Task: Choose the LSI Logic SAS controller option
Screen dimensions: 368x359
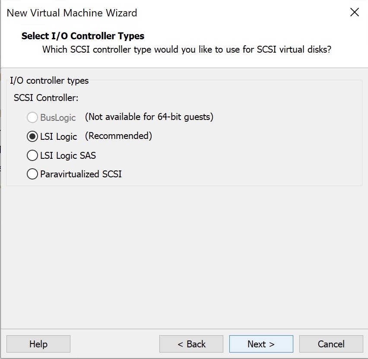Action: tap(32, 155)
